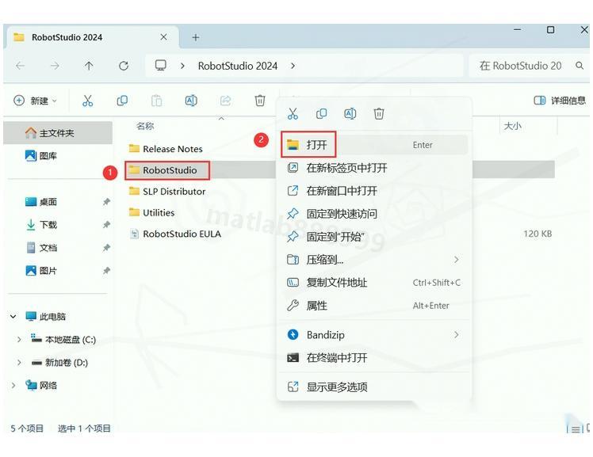Click the Copy icon in context menu
Viewport: 593px width, 457px height.
point(321,114)
